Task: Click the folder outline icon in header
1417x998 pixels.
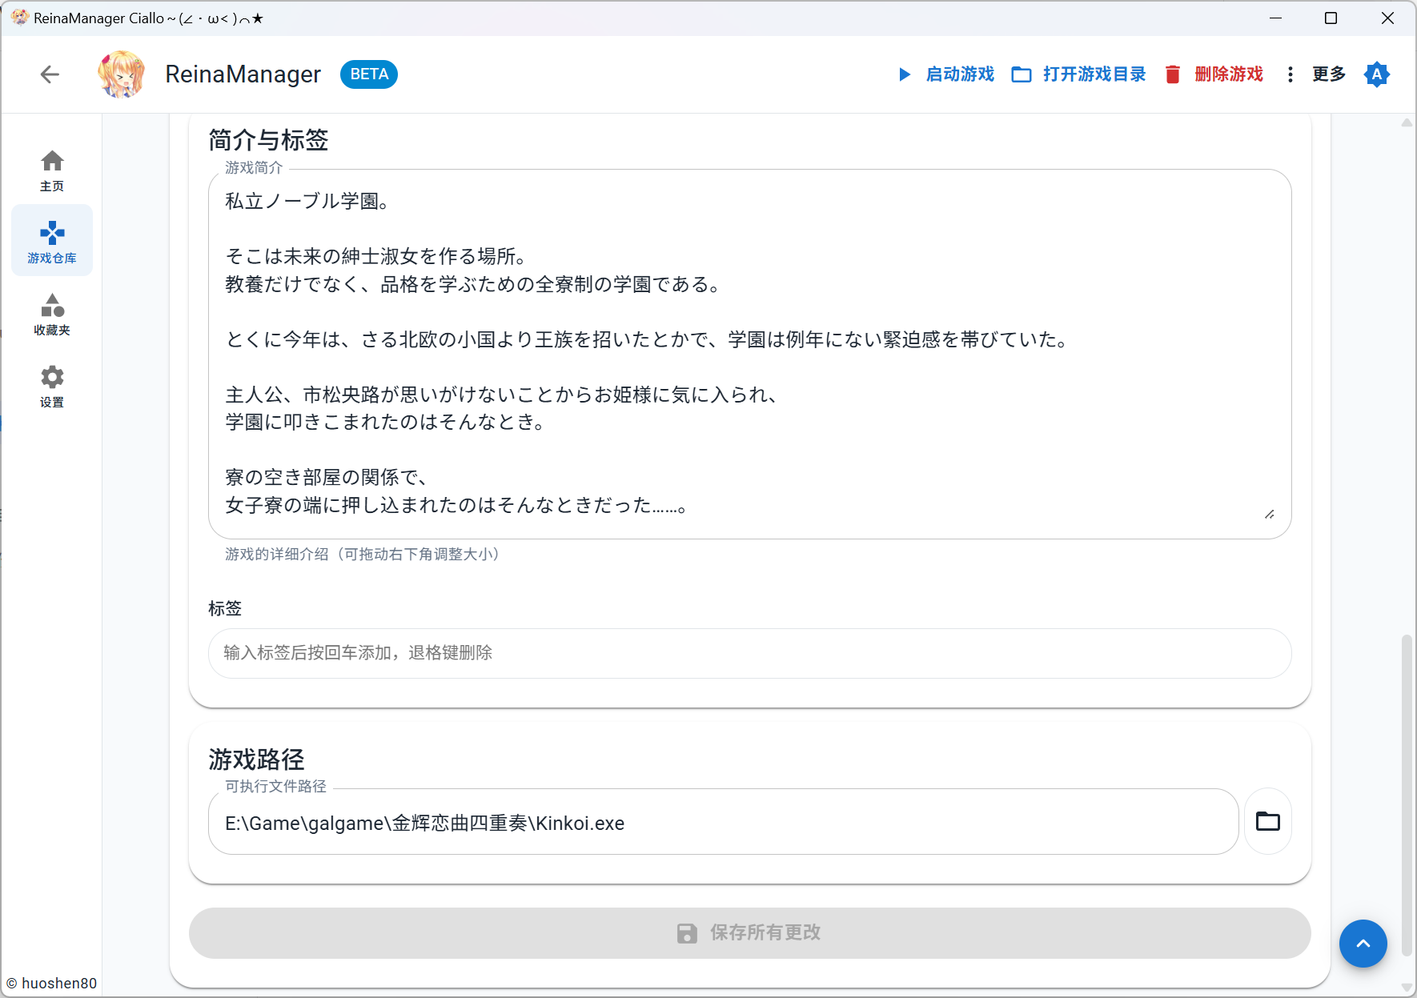Action: pyautogui.click(x=1022, y=74)
